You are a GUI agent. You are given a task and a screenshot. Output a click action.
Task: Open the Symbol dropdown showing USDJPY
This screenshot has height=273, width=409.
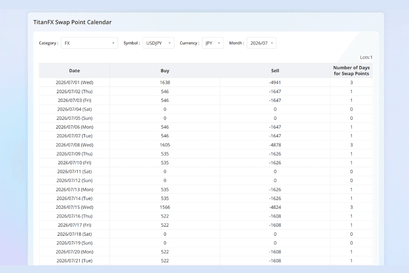click(x=158, y=43)
